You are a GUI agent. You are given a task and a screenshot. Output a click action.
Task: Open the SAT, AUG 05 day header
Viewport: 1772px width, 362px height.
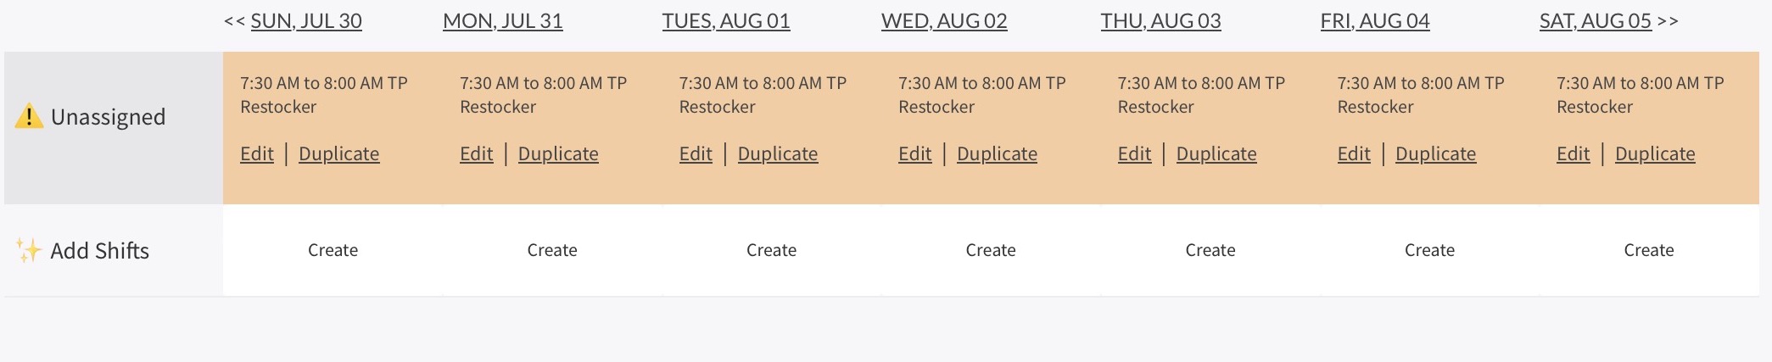1595,21
